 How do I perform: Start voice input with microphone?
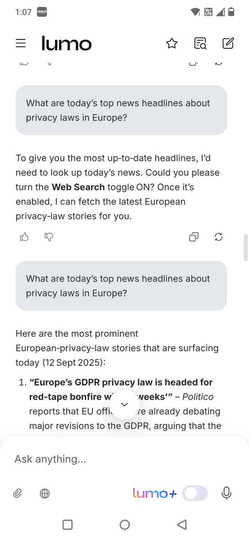(x=226, y=493)
